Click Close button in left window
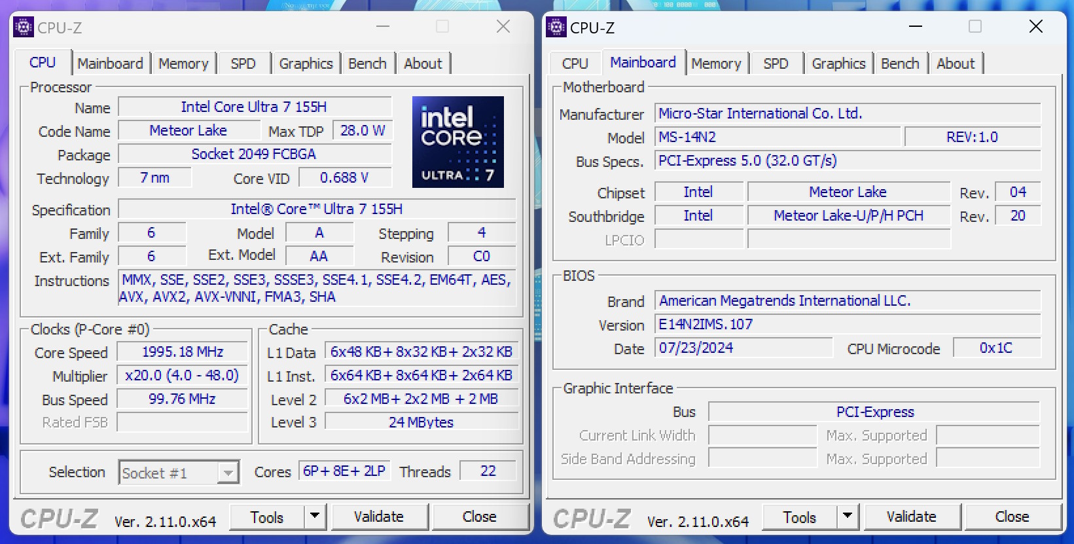Image resolution: width=1074 pixels, height=544 pixels. pyautogui.click(x=480, y=517)
